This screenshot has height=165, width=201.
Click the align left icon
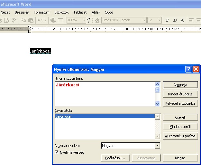coord(191,20)
